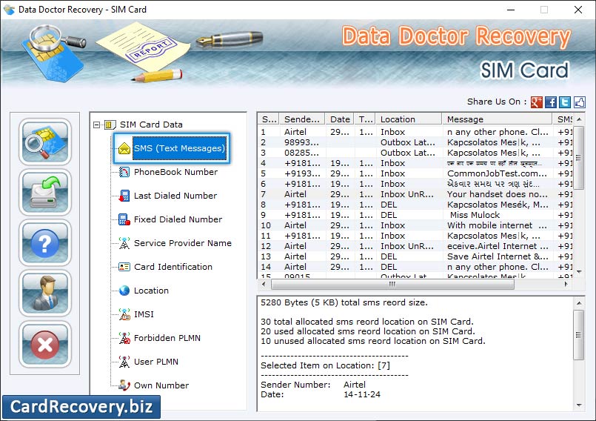This screenshot has width=596, height=421.
Task: Select Own Number entry
Action: click(x=161, y=385)
